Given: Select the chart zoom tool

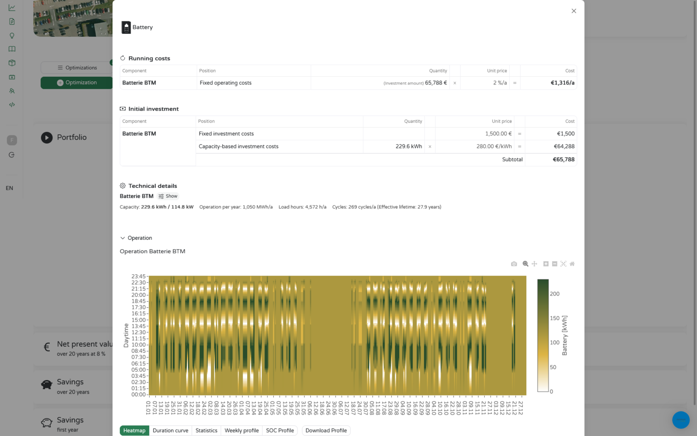Looking at the screenshot, I should coord(526,264).
